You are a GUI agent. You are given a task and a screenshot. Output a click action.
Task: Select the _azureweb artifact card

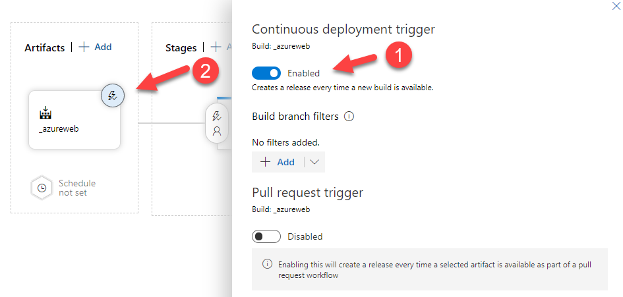pyautogui.click(x=74, y=120)
